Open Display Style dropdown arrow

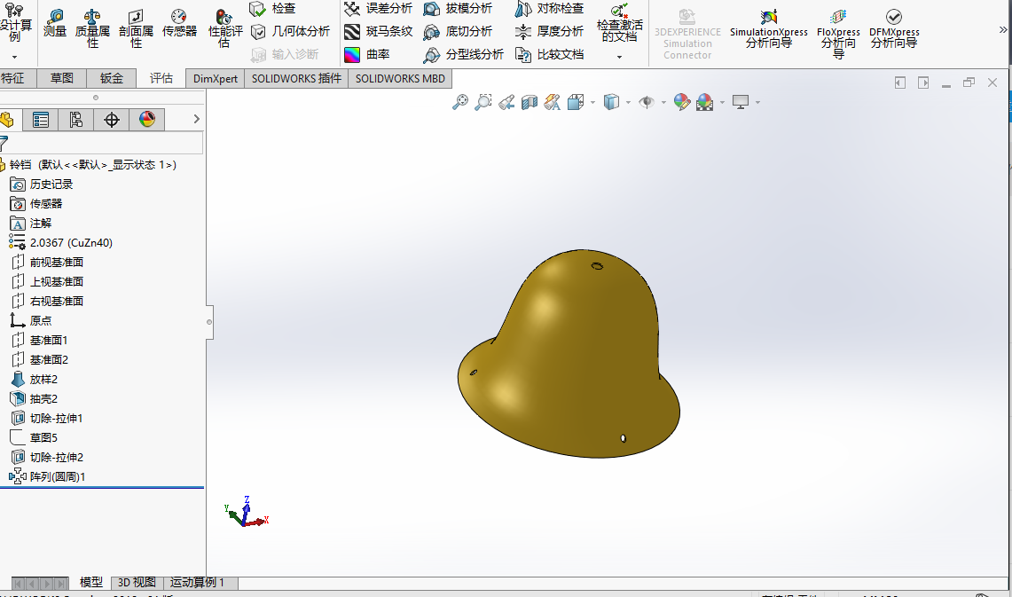tap(628, 102)
